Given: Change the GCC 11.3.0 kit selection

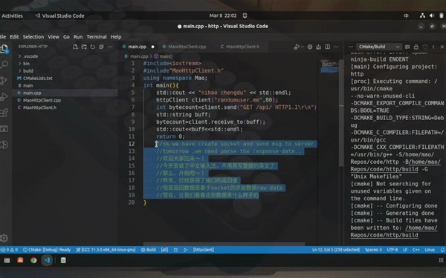Looking at the screenshot, I should click(106, 250).
